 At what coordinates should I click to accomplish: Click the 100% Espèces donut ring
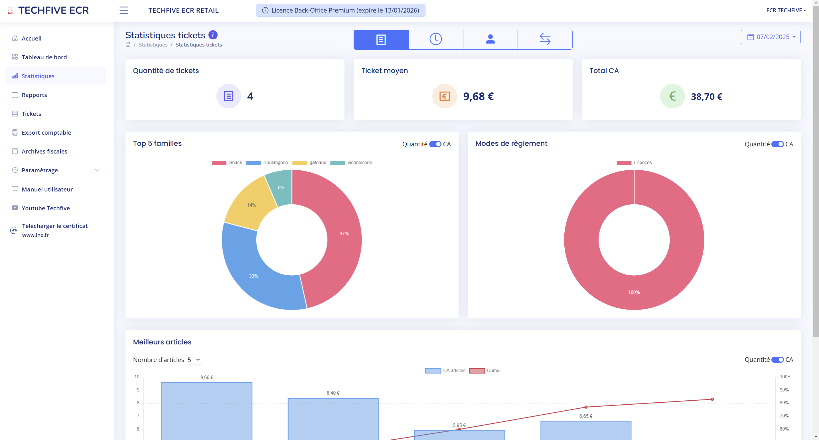click(634, 292)
